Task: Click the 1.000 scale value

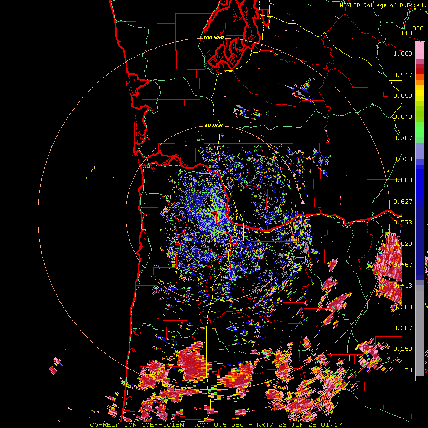Action: pyautogui.click(x=403, y=53)
